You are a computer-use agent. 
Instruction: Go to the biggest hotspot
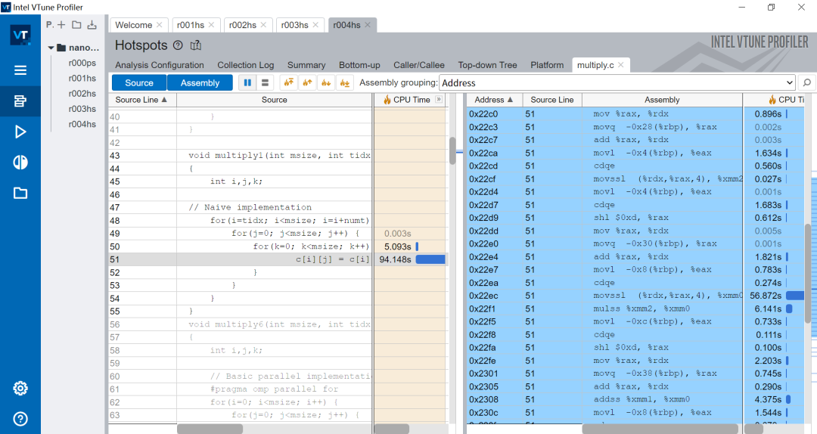[289, 83]
